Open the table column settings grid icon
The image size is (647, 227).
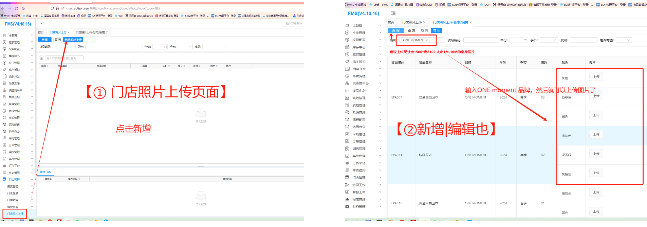pyautogui.click(x=41, y=58)
